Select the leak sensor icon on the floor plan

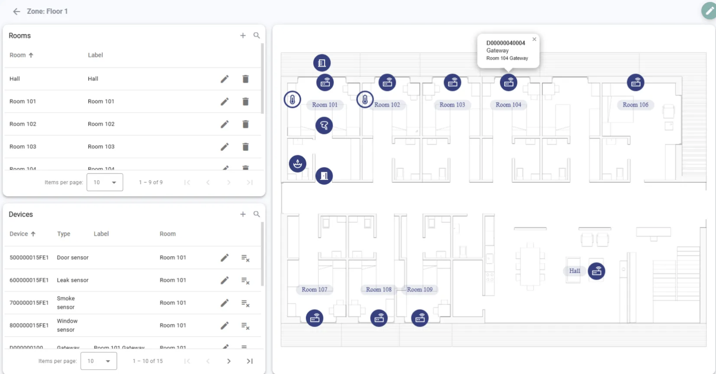coord(297,164)
